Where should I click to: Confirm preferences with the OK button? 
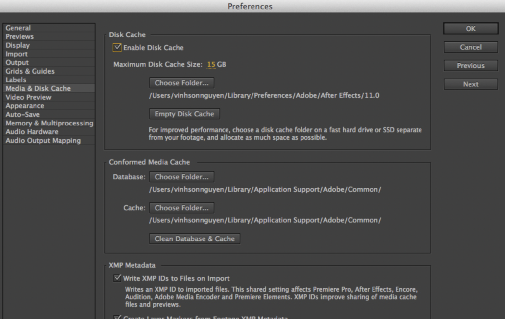[x=470, y=29]
